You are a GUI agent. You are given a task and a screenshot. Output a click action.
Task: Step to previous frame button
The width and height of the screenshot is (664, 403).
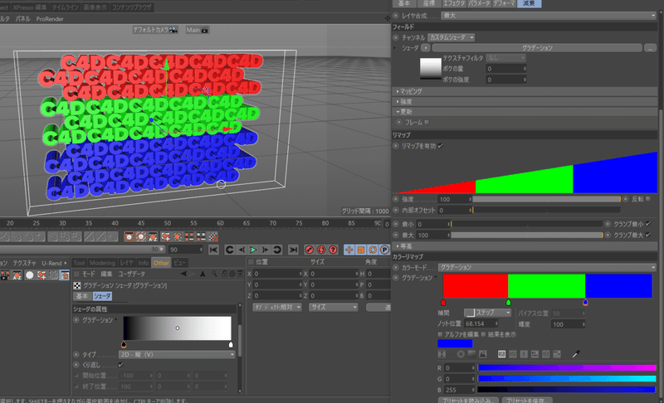coord(242,250)
